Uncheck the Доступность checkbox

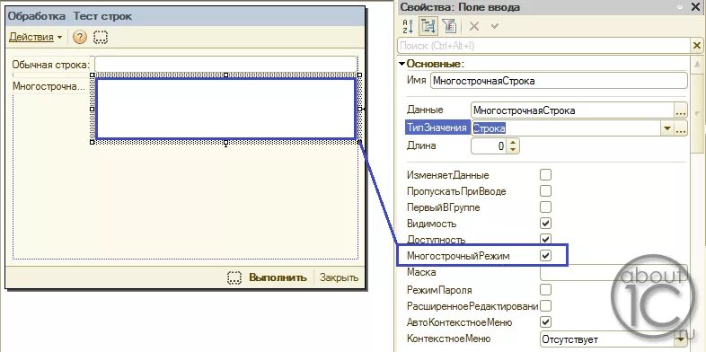pos(545,239)
